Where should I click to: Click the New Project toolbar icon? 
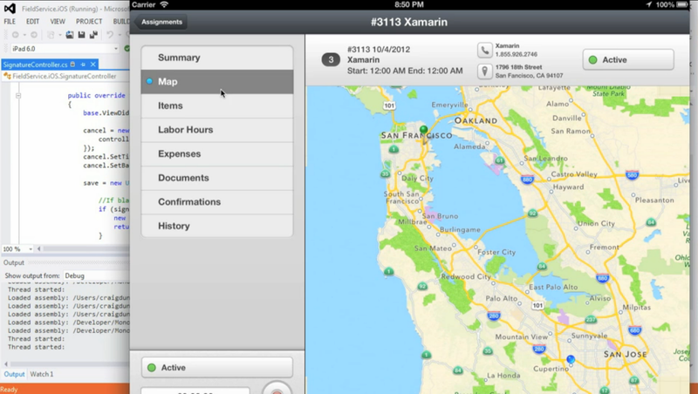click(51, 35)
